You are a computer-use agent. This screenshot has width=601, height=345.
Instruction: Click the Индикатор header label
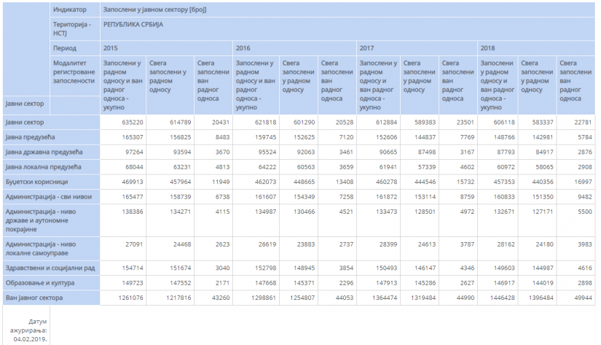[70, 9]
